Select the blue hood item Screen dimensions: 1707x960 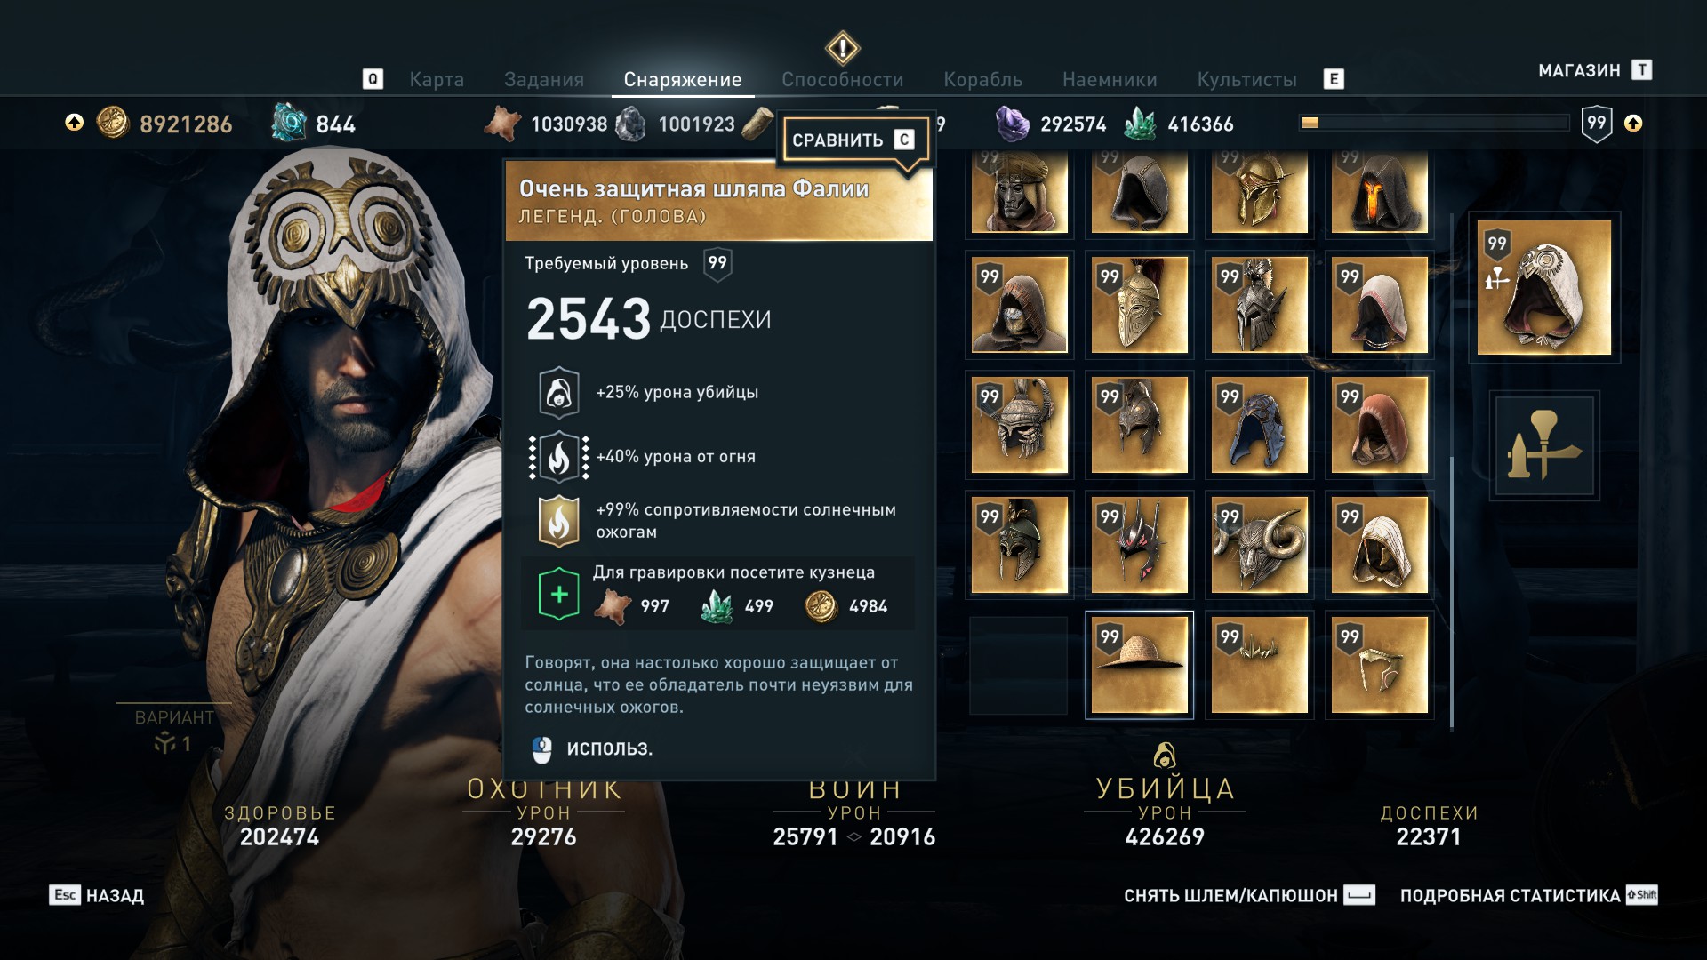click(x=1259, y=425)
